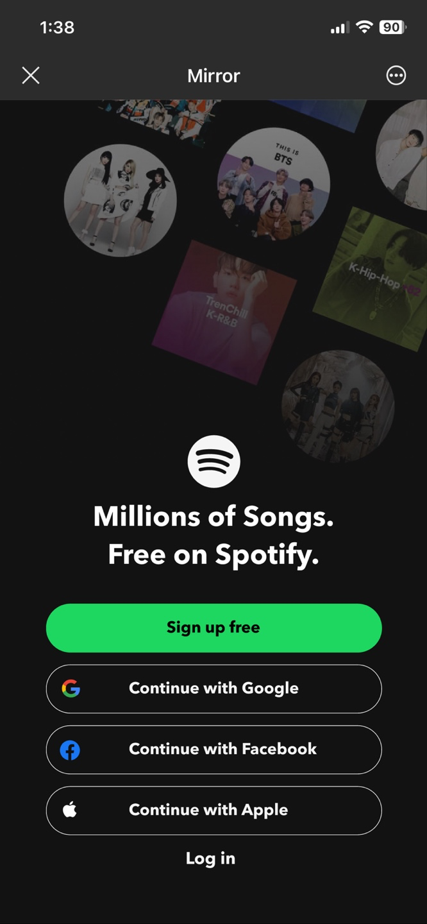Tap the battery indicator showing 90
The width and height of the screenshot is (427, 924).
point(392,27)
